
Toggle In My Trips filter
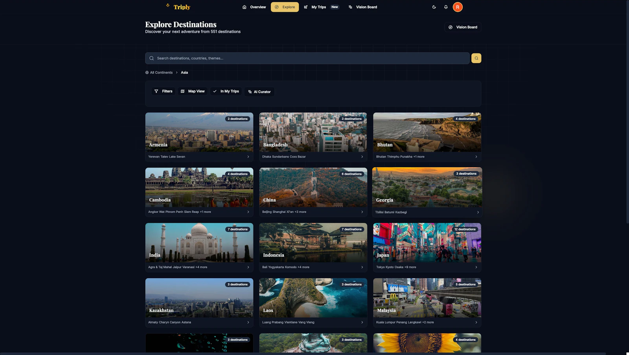coord(226,91)
